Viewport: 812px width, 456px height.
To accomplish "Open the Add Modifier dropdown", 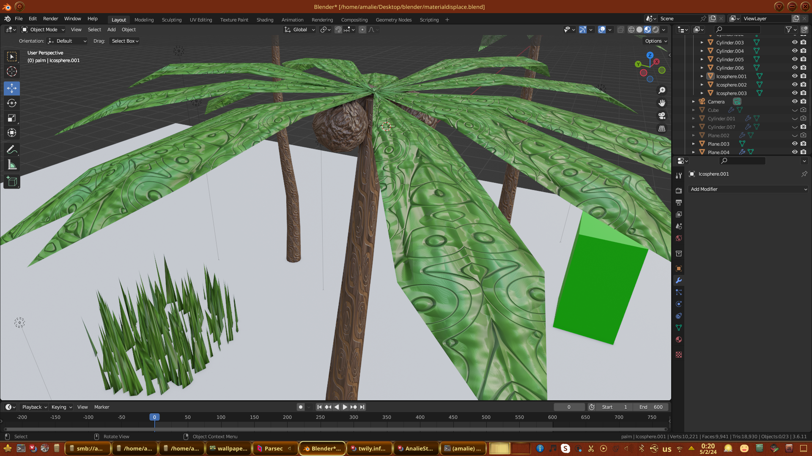I will coord(748,189).
